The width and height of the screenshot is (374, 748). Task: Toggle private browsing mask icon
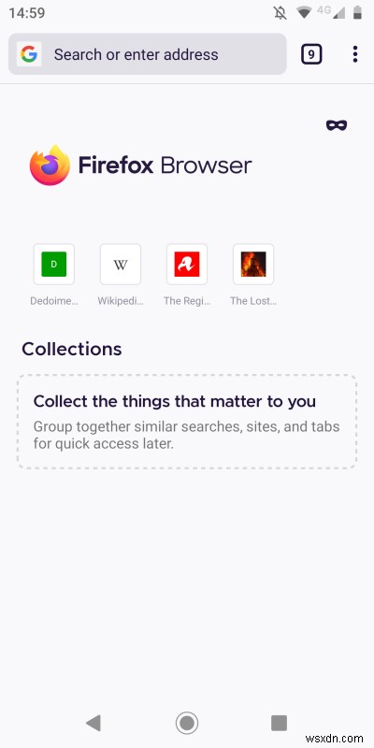tap(337, 125)
